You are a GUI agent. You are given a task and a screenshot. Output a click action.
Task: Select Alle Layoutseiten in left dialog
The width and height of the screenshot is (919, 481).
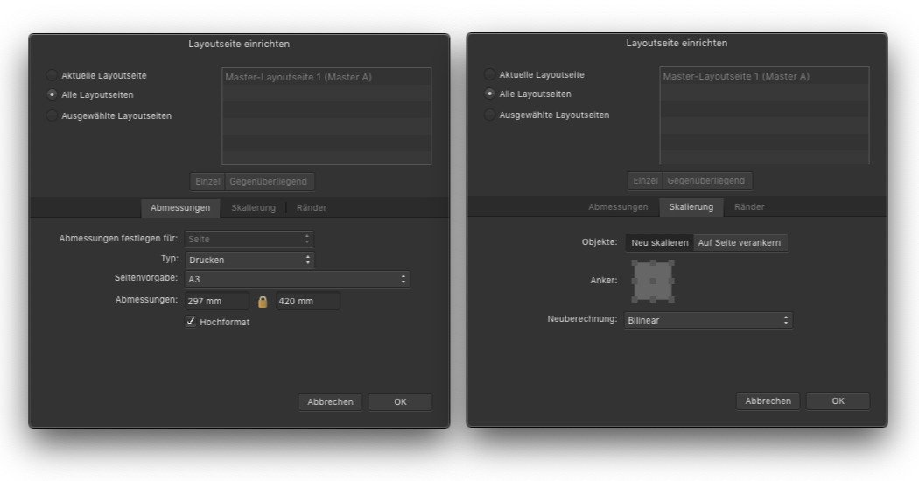coord(52,94)
